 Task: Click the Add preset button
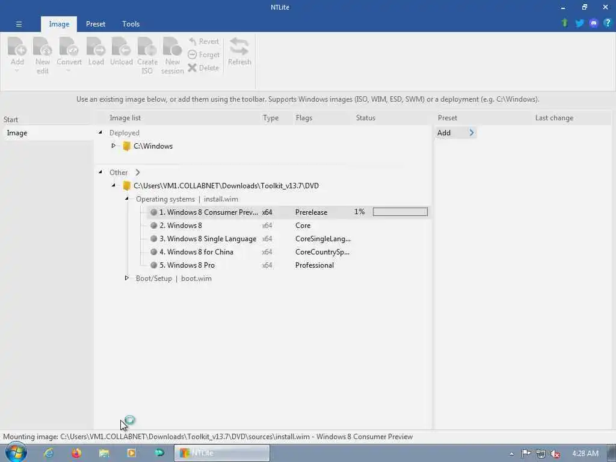click(x=456, y=133)
